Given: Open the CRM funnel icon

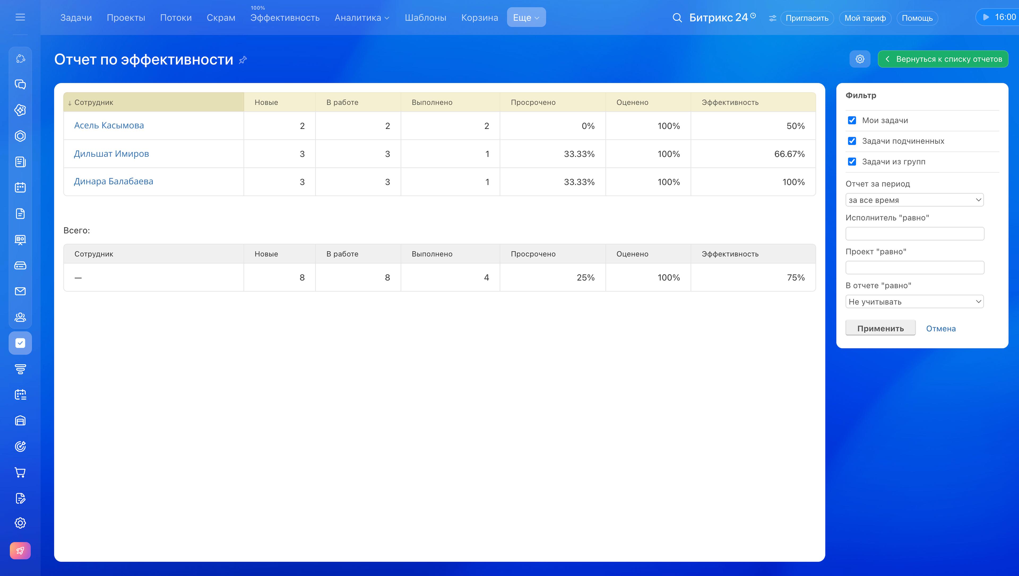Looking at the screenshot, I should click(x=20, y=369).
